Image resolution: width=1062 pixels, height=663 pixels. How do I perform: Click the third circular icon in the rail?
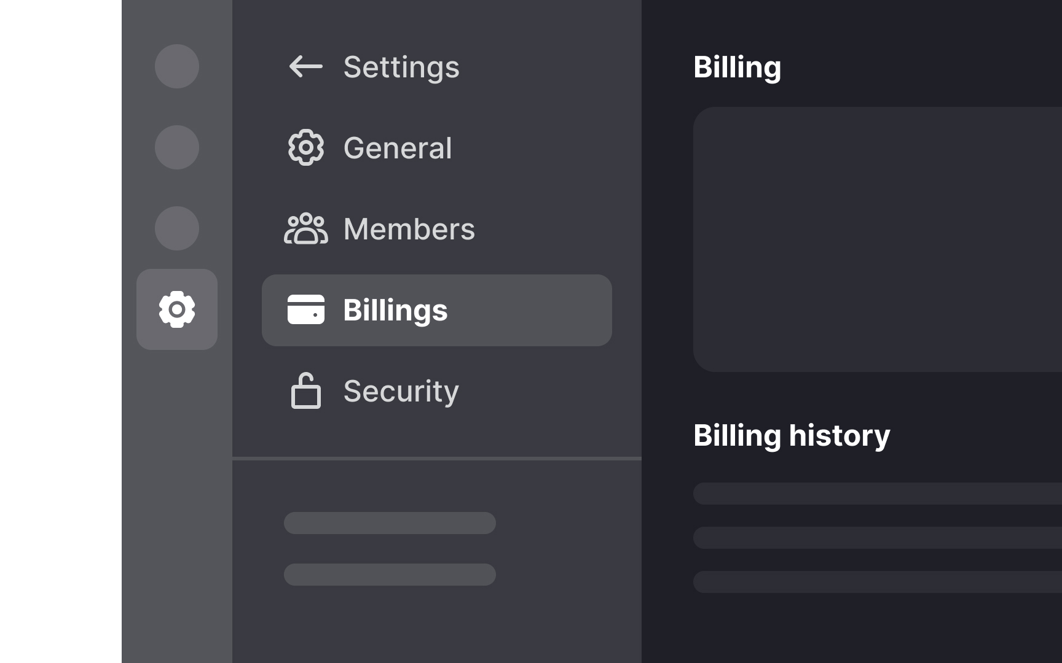tap(176, 228)
